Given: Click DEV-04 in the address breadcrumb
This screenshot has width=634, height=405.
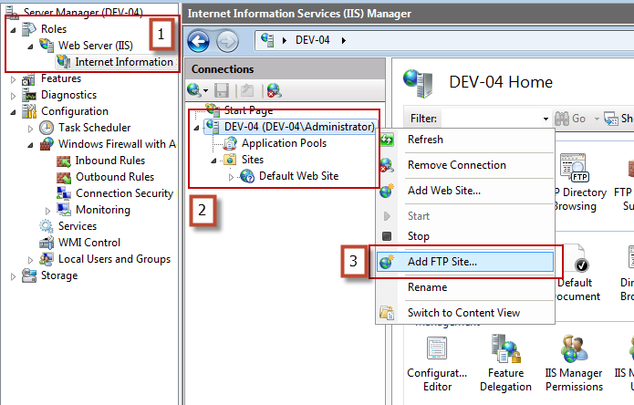Looking at the screenshot, I should 313,40.
